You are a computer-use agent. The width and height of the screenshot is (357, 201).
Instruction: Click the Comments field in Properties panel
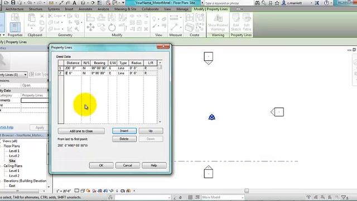(x=35, y=100)
